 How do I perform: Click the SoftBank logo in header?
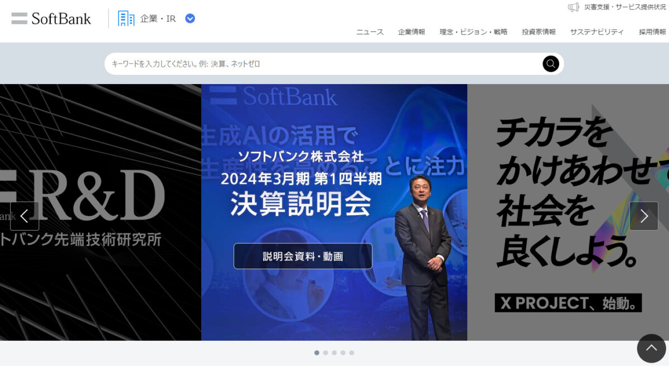[51, 18]
